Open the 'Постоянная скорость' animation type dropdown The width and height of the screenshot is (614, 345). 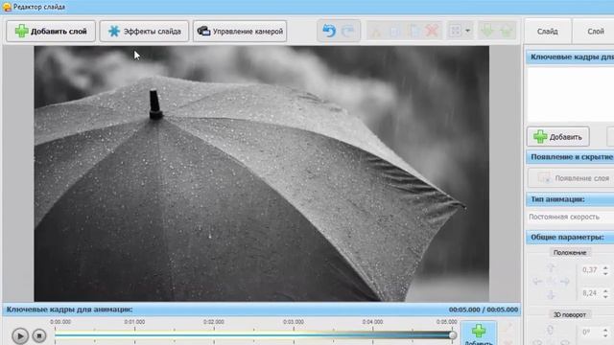571,217
